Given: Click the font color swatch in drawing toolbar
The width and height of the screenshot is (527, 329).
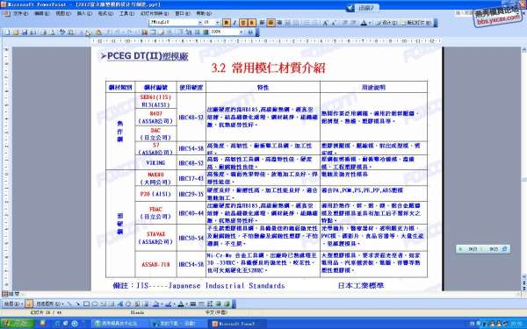Looking at the screenshot, I should pyautogui.click(x=180, y=304).
